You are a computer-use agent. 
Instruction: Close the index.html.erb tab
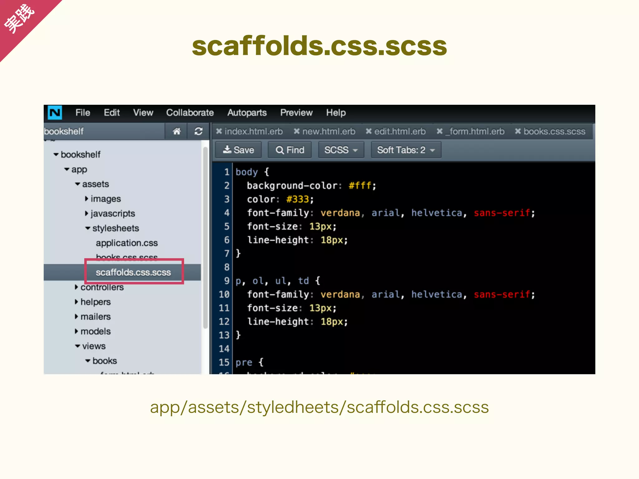[219, 131]
